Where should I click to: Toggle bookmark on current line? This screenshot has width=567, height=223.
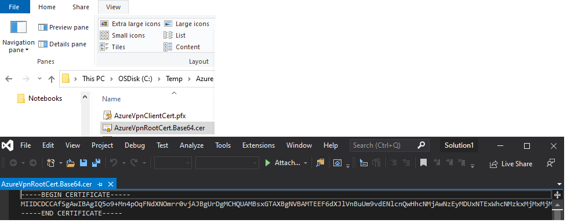coord(423,163)
